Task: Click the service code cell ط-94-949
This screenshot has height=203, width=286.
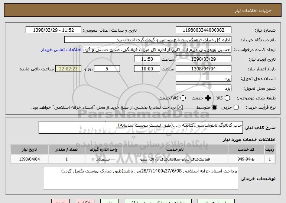Action: coord(246,159)
